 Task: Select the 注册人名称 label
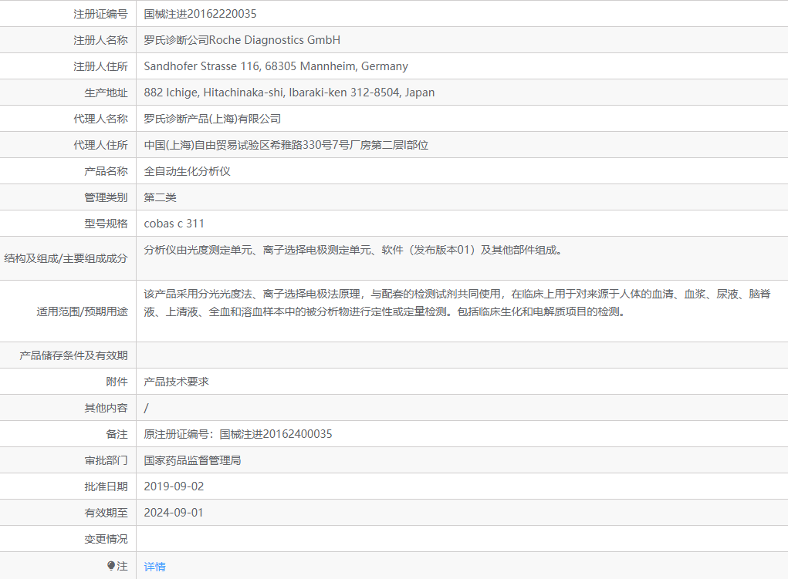pyautogui.click(x=100, y=40)
